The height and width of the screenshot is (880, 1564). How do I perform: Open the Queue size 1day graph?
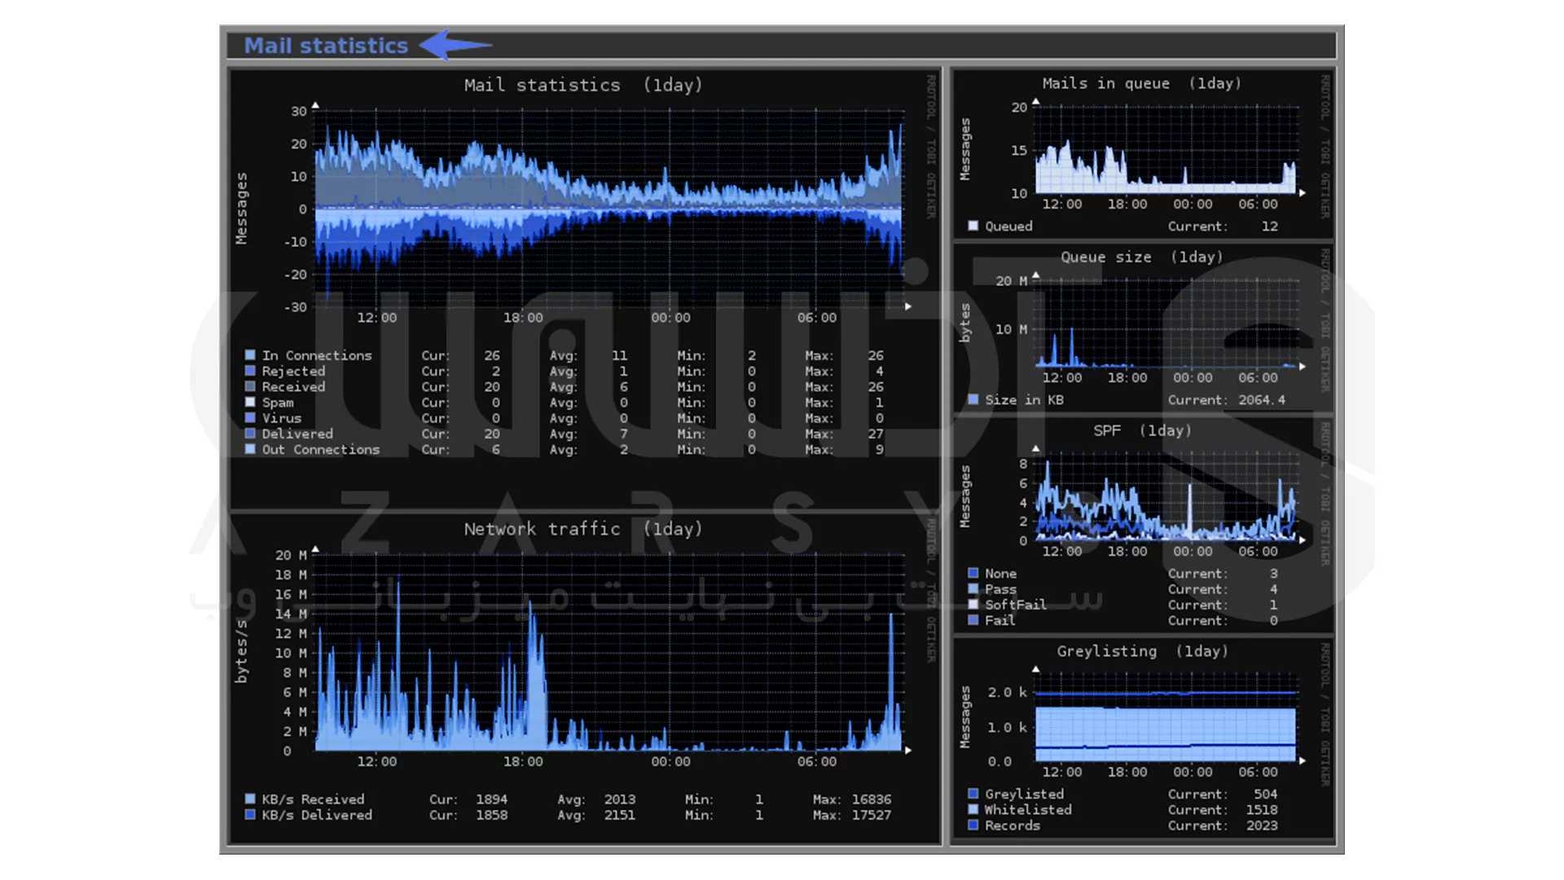[x=1143, y=328]
